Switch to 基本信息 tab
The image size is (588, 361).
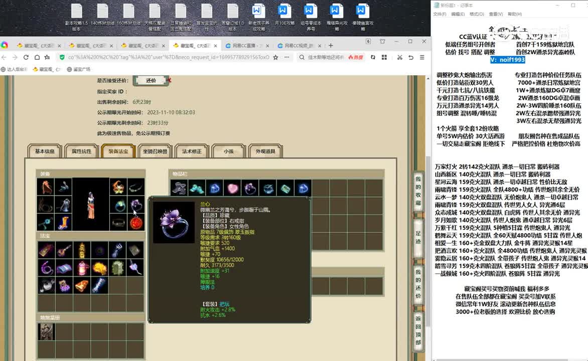[45, 151]
